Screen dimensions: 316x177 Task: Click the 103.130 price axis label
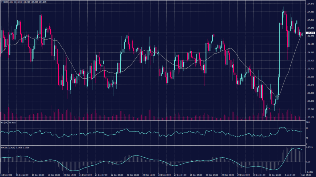click(x=310, y=117)
